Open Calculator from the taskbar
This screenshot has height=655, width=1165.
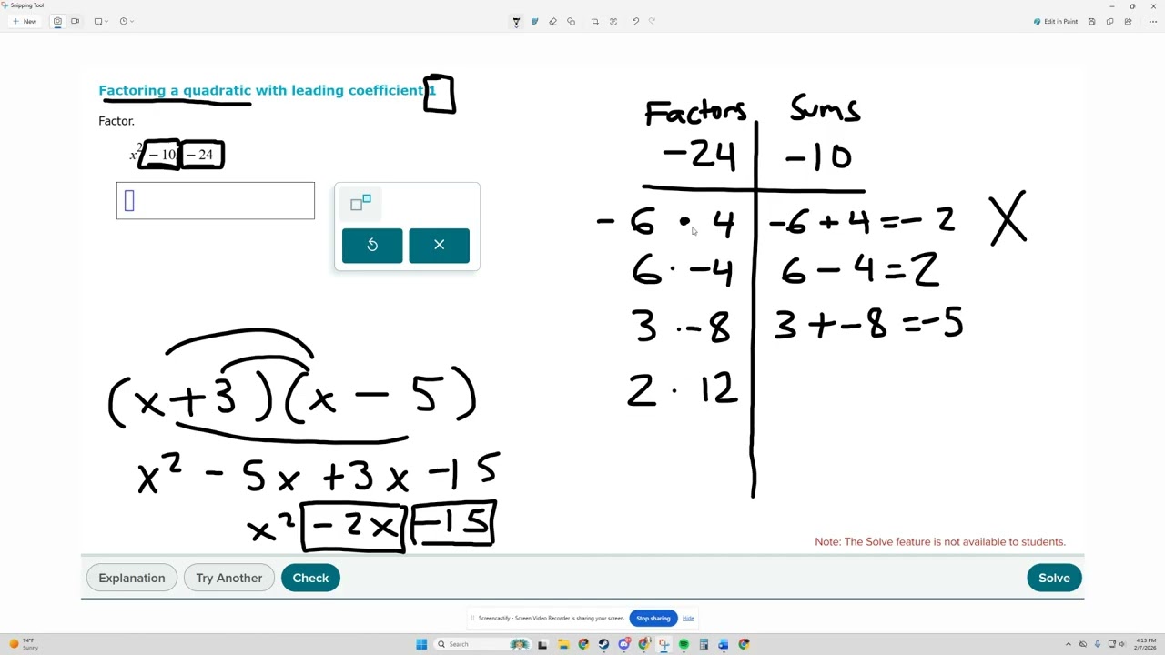704,644
